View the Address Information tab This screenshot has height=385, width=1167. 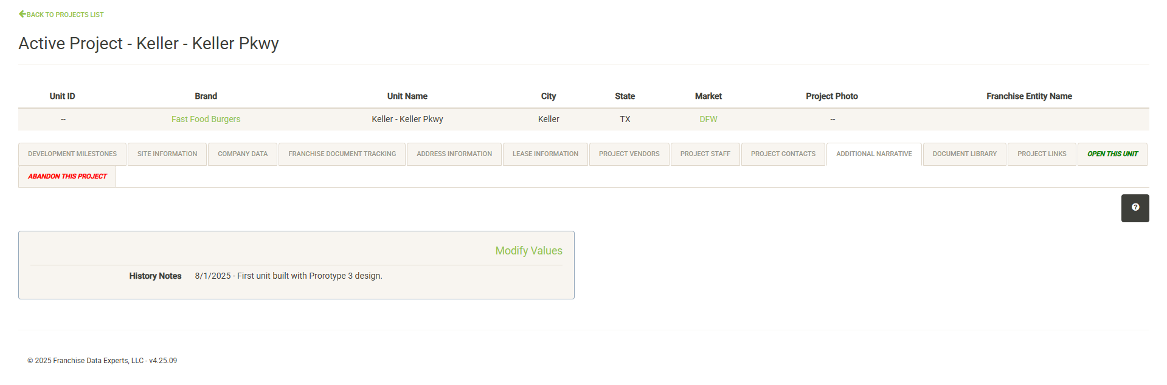coord(454,154)
